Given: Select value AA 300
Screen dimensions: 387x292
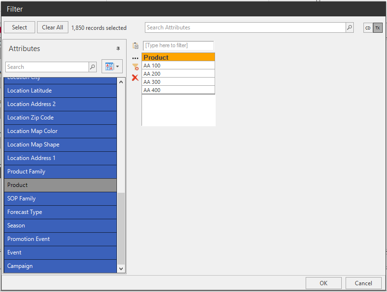Looking at the screenshot, I should pyautogui.click(x=178, y=82).
